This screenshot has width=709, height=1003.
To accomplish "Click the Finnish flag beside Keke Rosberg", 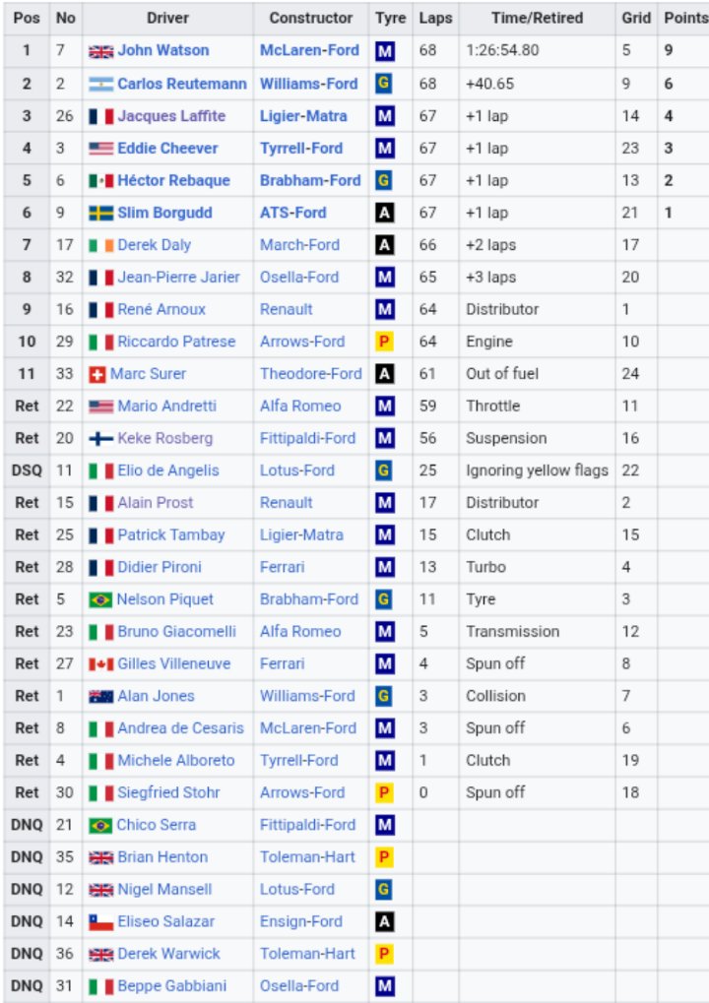I will click(100, 439).
